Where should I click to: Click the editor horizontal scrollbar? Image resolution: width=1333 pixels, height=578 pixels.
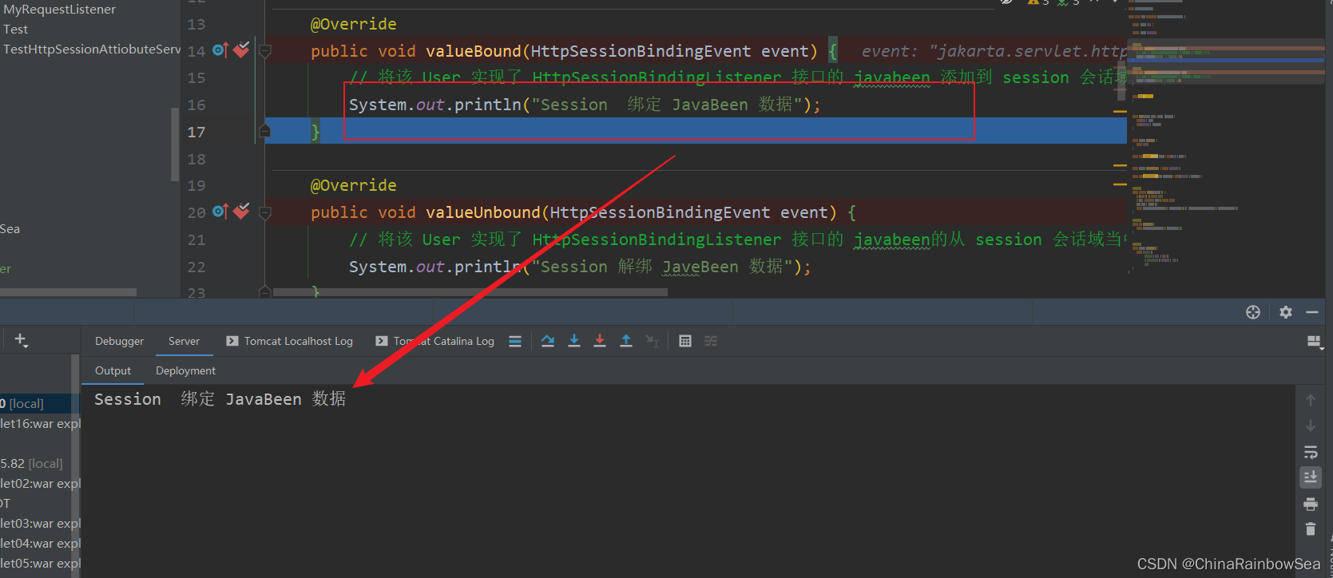tap(470, 292)
